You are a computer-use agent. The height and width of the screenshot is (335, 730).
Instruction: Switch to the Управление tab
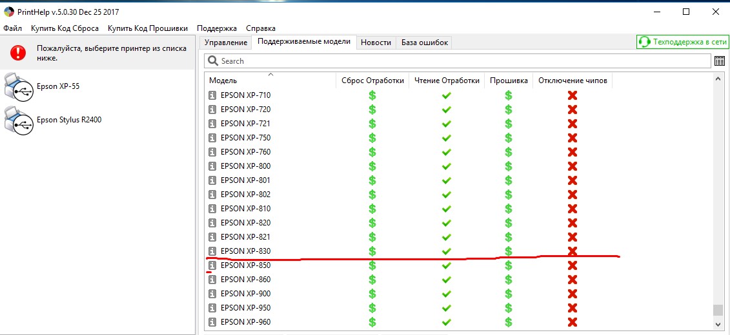[x=226, y=43]
